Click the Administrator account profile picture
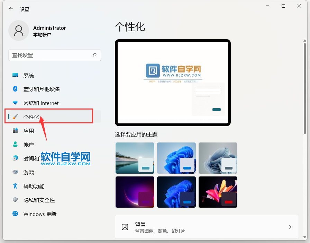 pos(19,31)
